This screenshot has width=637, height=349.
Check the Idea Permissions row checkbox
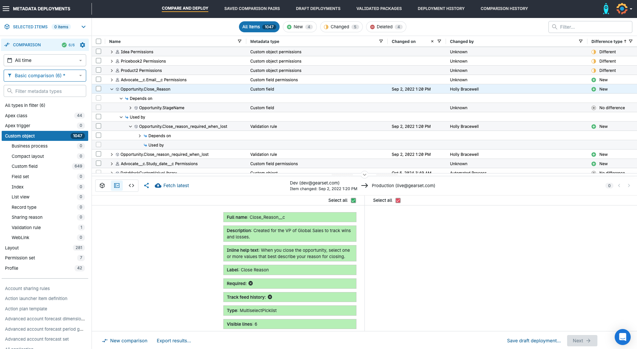99,52
